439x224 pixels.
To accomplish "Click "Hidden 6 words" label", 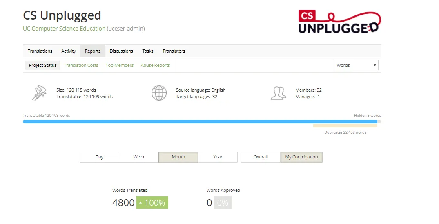I will 367,115.
